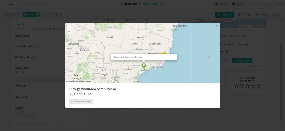This screenshot has height=131, width=285.
Task: Open the hamburger Menu icon
Action: pos(4,4)
